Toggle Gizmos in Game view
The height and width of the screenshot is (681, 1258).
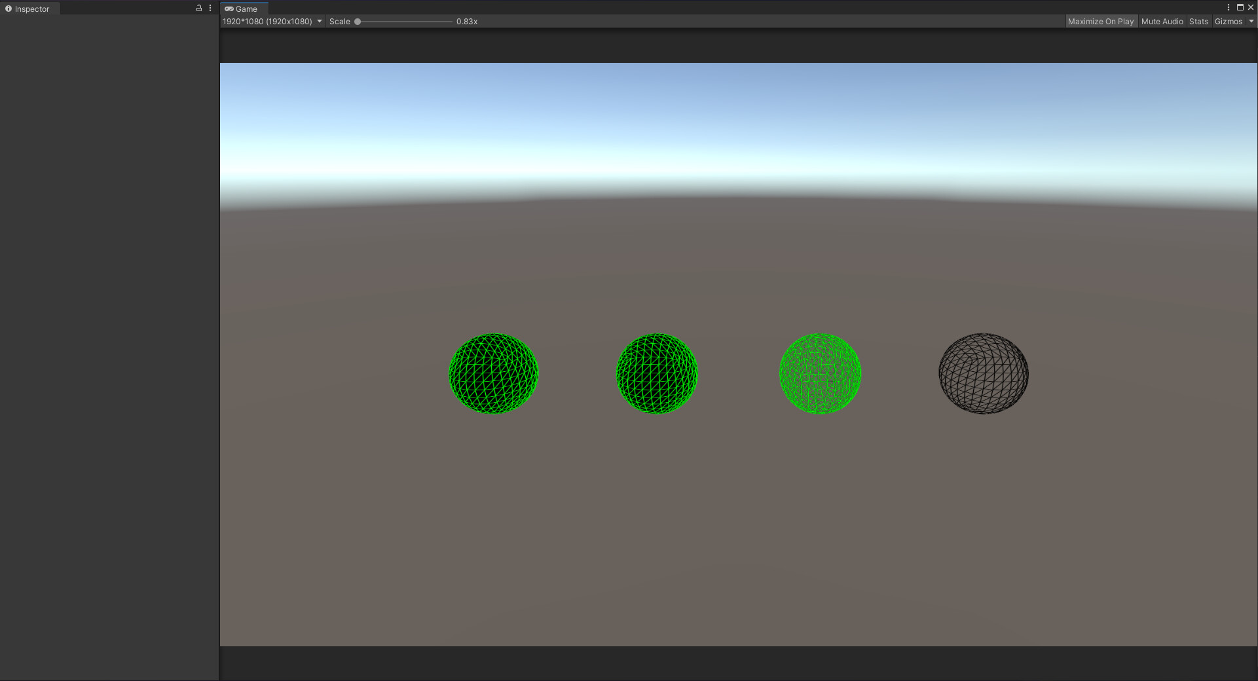(x=1228, y=22)
